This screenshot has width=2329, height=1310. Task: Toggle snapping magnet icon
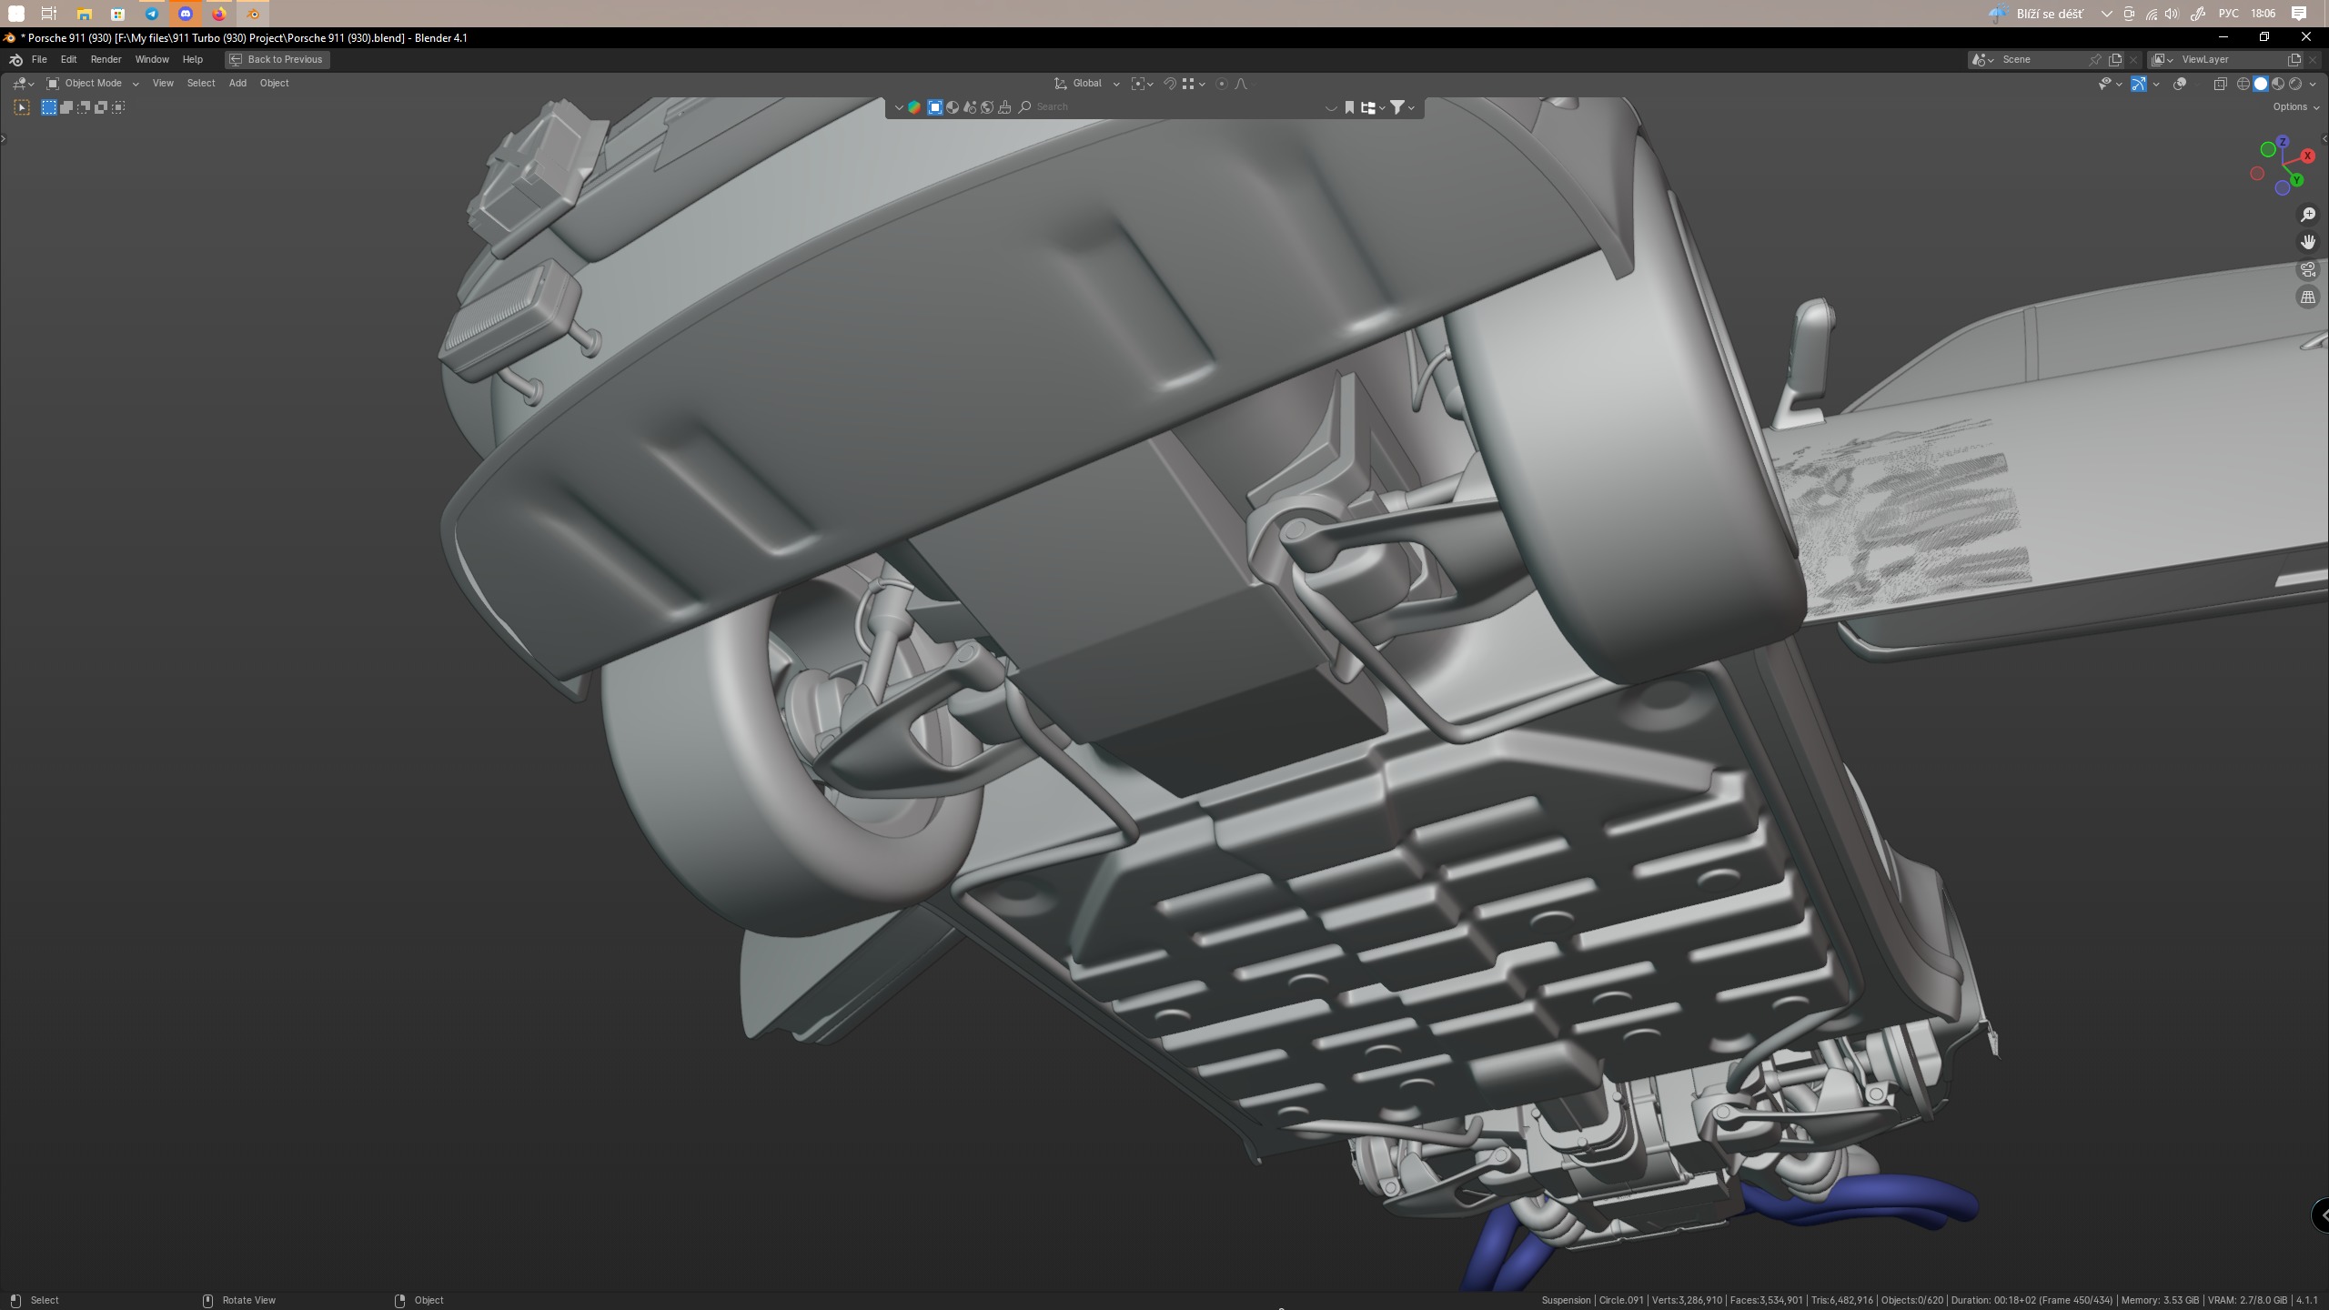click(x=1170, y=84)
